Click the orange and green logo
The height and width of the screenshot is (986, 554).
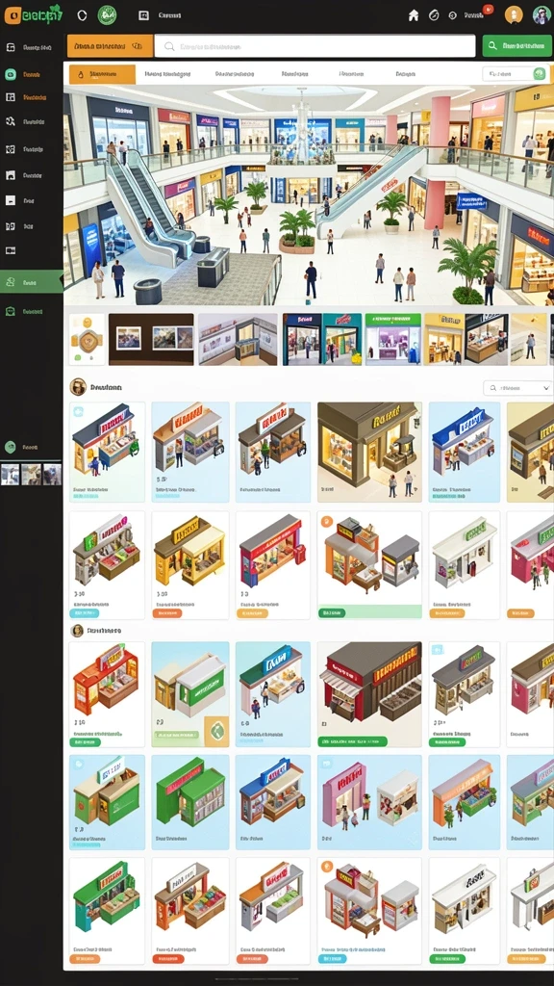click(x=34, y=15)
